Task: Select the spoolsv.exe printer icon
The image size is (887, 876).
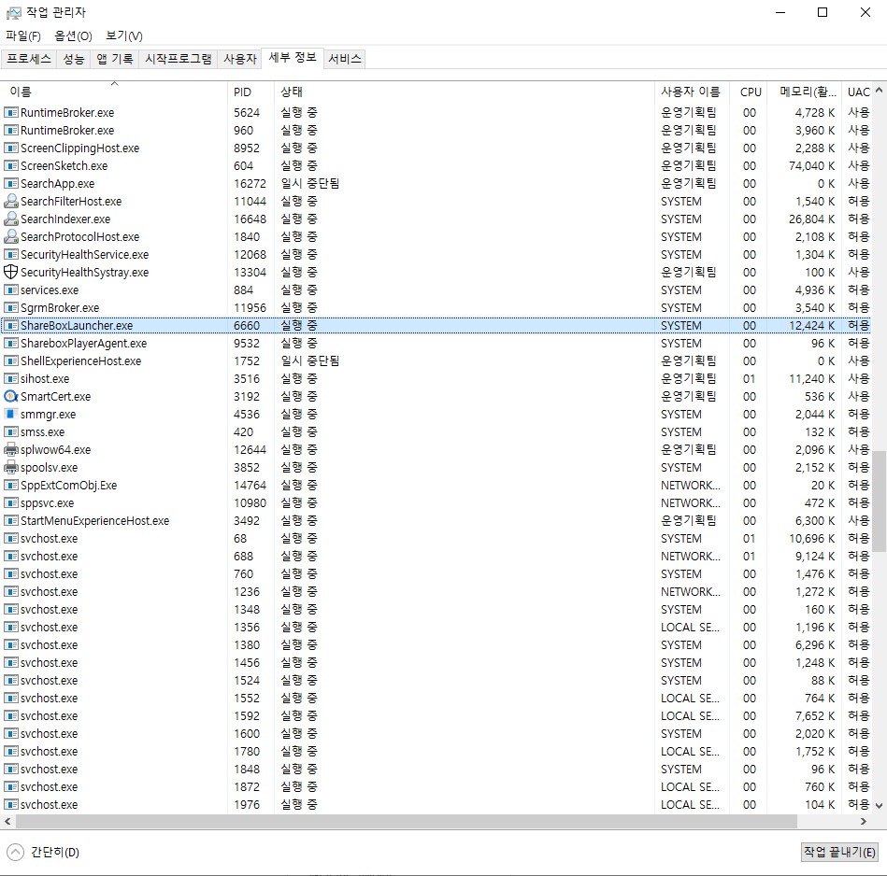Action: coord(11,468)
